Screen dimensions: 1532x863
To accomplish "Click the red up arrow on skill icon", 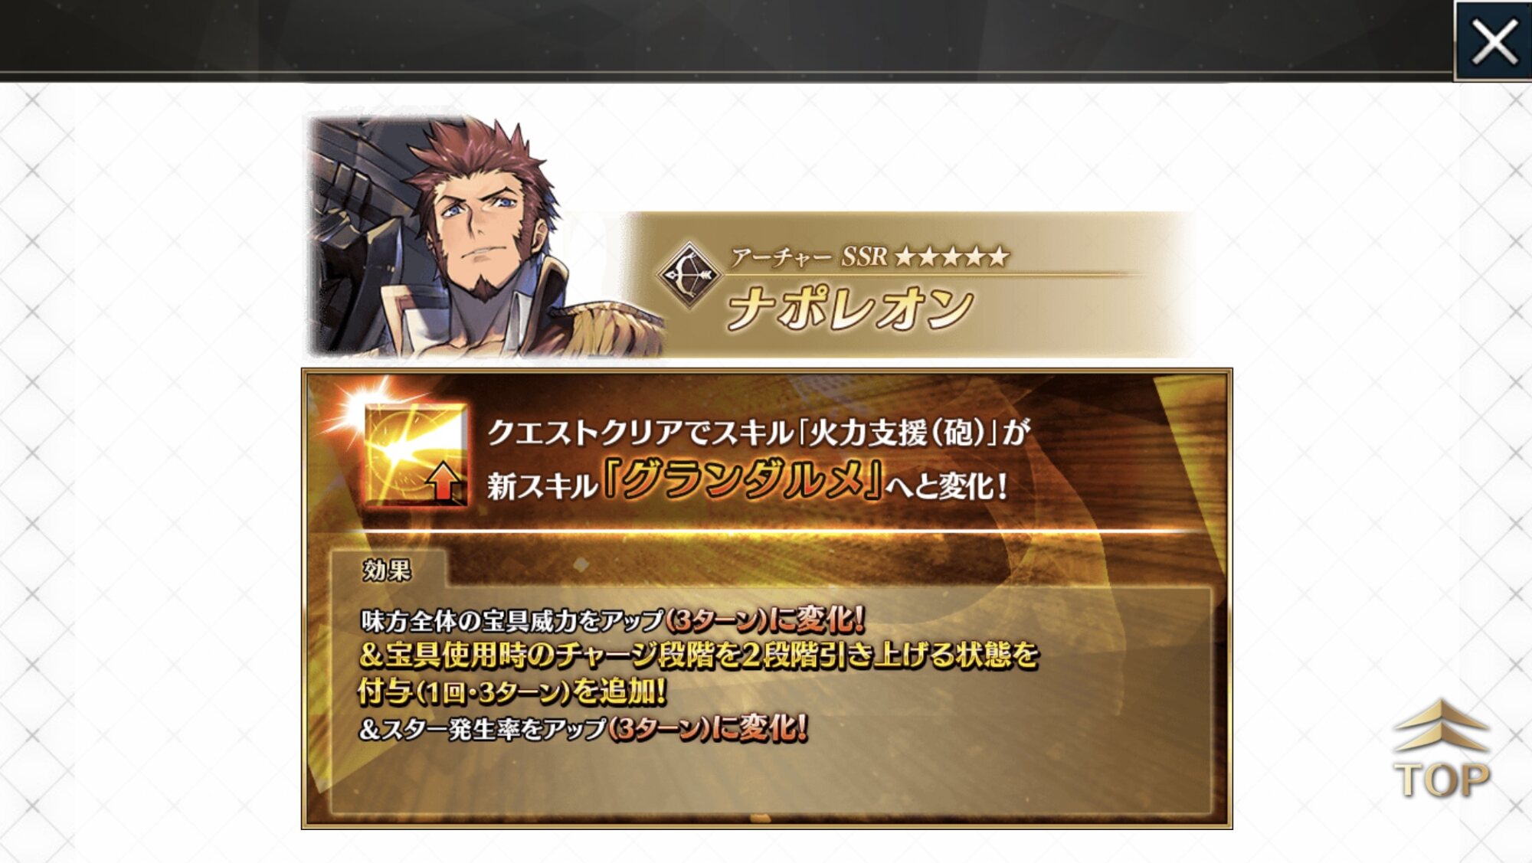I will tap(444, 482).
